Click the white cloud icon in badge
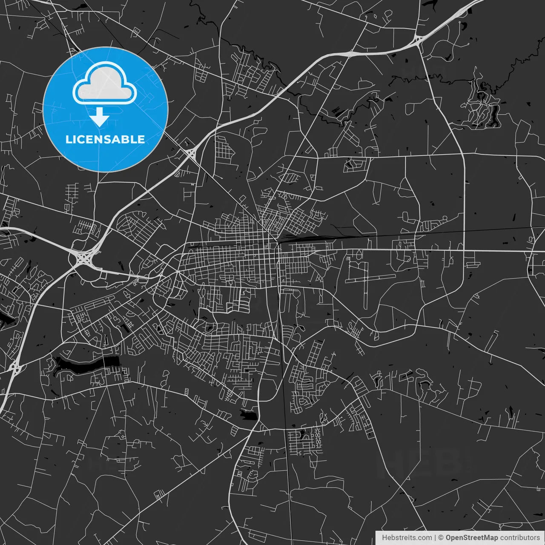The width and height of the screenshot is (545, 545). pyautogui.click(x=105, y=83)
